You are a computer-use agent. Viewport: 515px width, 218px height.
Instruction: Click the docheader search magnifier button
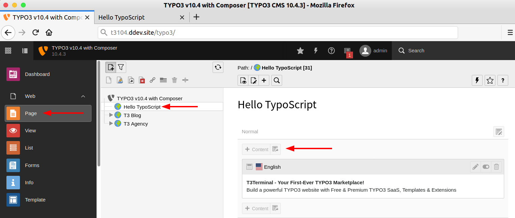pyautogui.click(x=277, y=80)
